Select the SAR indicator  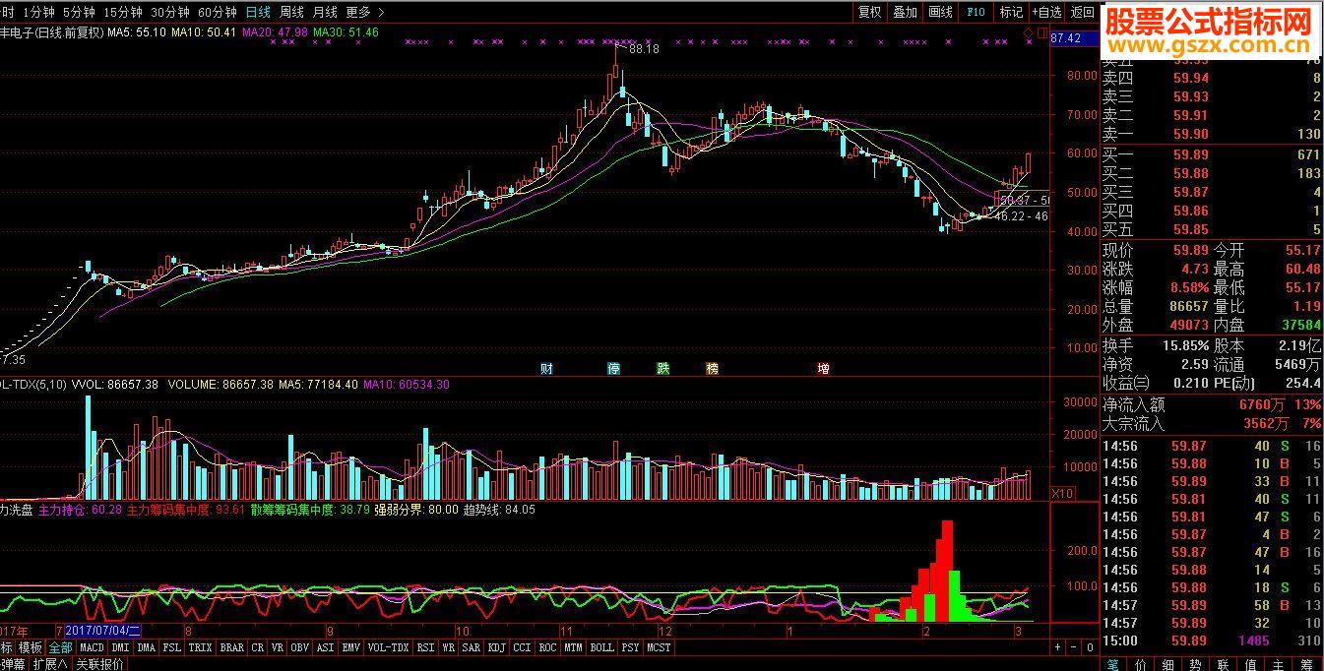pyautogui.click(x=471, y=647)
